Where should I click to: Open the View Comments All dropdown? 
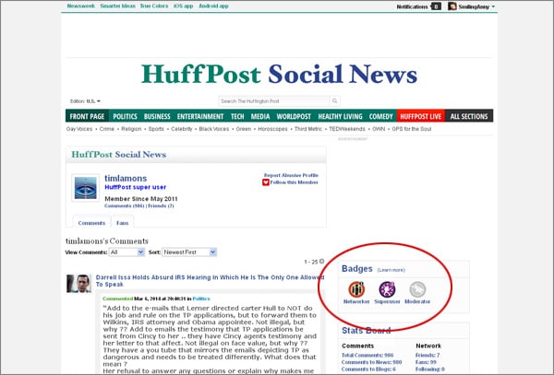126,252
